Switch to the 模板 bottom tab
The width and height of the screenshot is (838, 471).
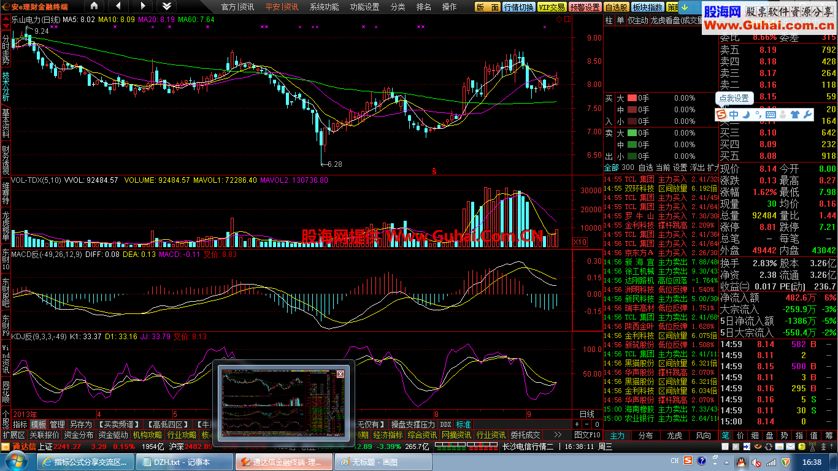point(39,424)
